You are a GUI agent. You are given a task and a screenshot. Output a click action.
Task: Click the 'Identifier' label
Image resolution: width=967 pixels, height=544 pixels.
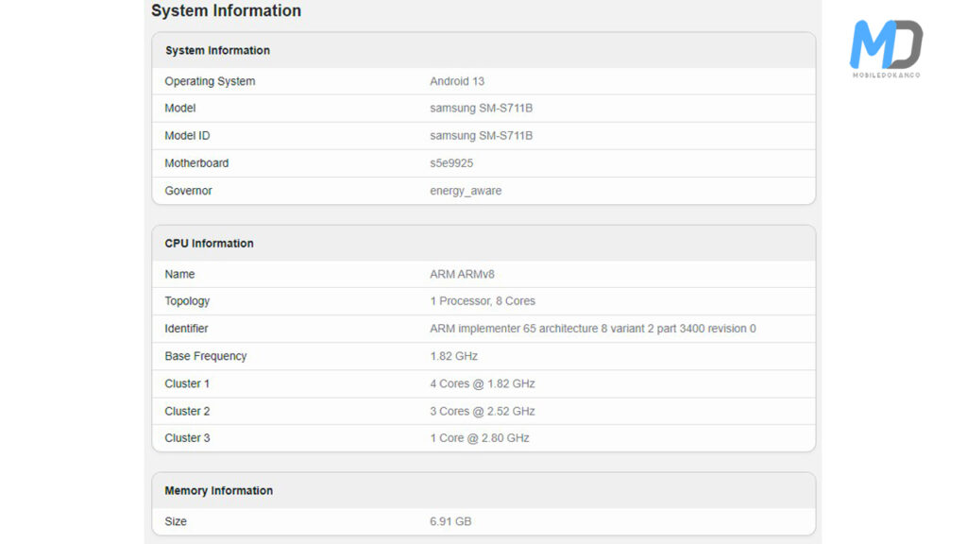click(186, 329)
